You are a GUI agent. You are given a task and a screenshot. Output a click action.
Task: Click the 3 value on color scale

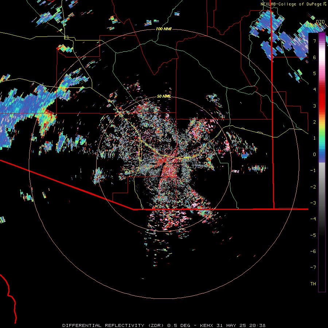[315, 106]
